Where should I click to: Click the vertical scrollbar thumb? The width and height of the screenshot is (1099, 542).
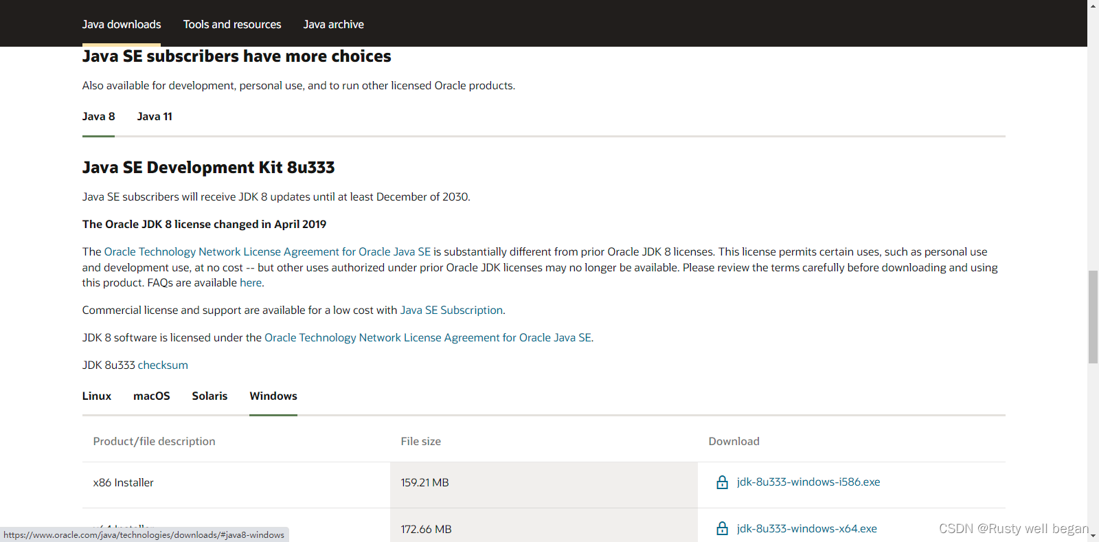pos(1093,317)
